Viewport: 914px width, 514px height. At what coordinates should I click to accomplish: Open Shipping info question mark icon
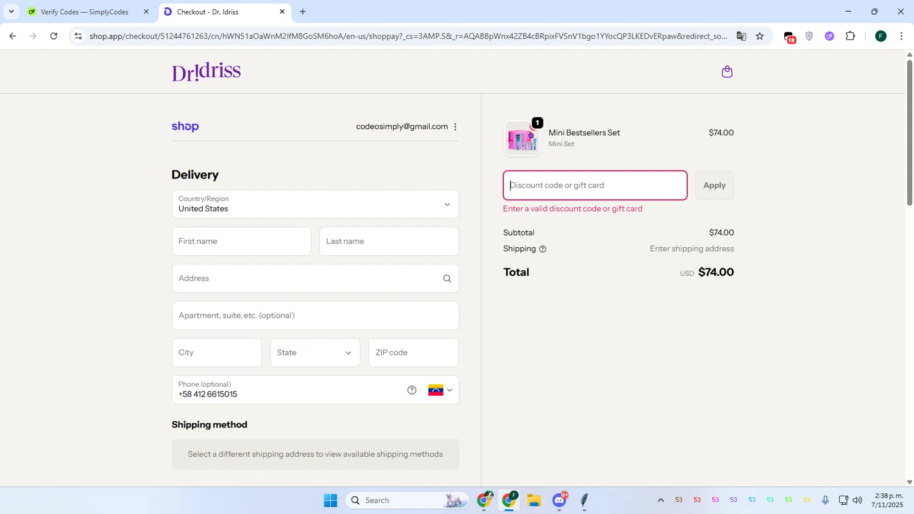542,249
